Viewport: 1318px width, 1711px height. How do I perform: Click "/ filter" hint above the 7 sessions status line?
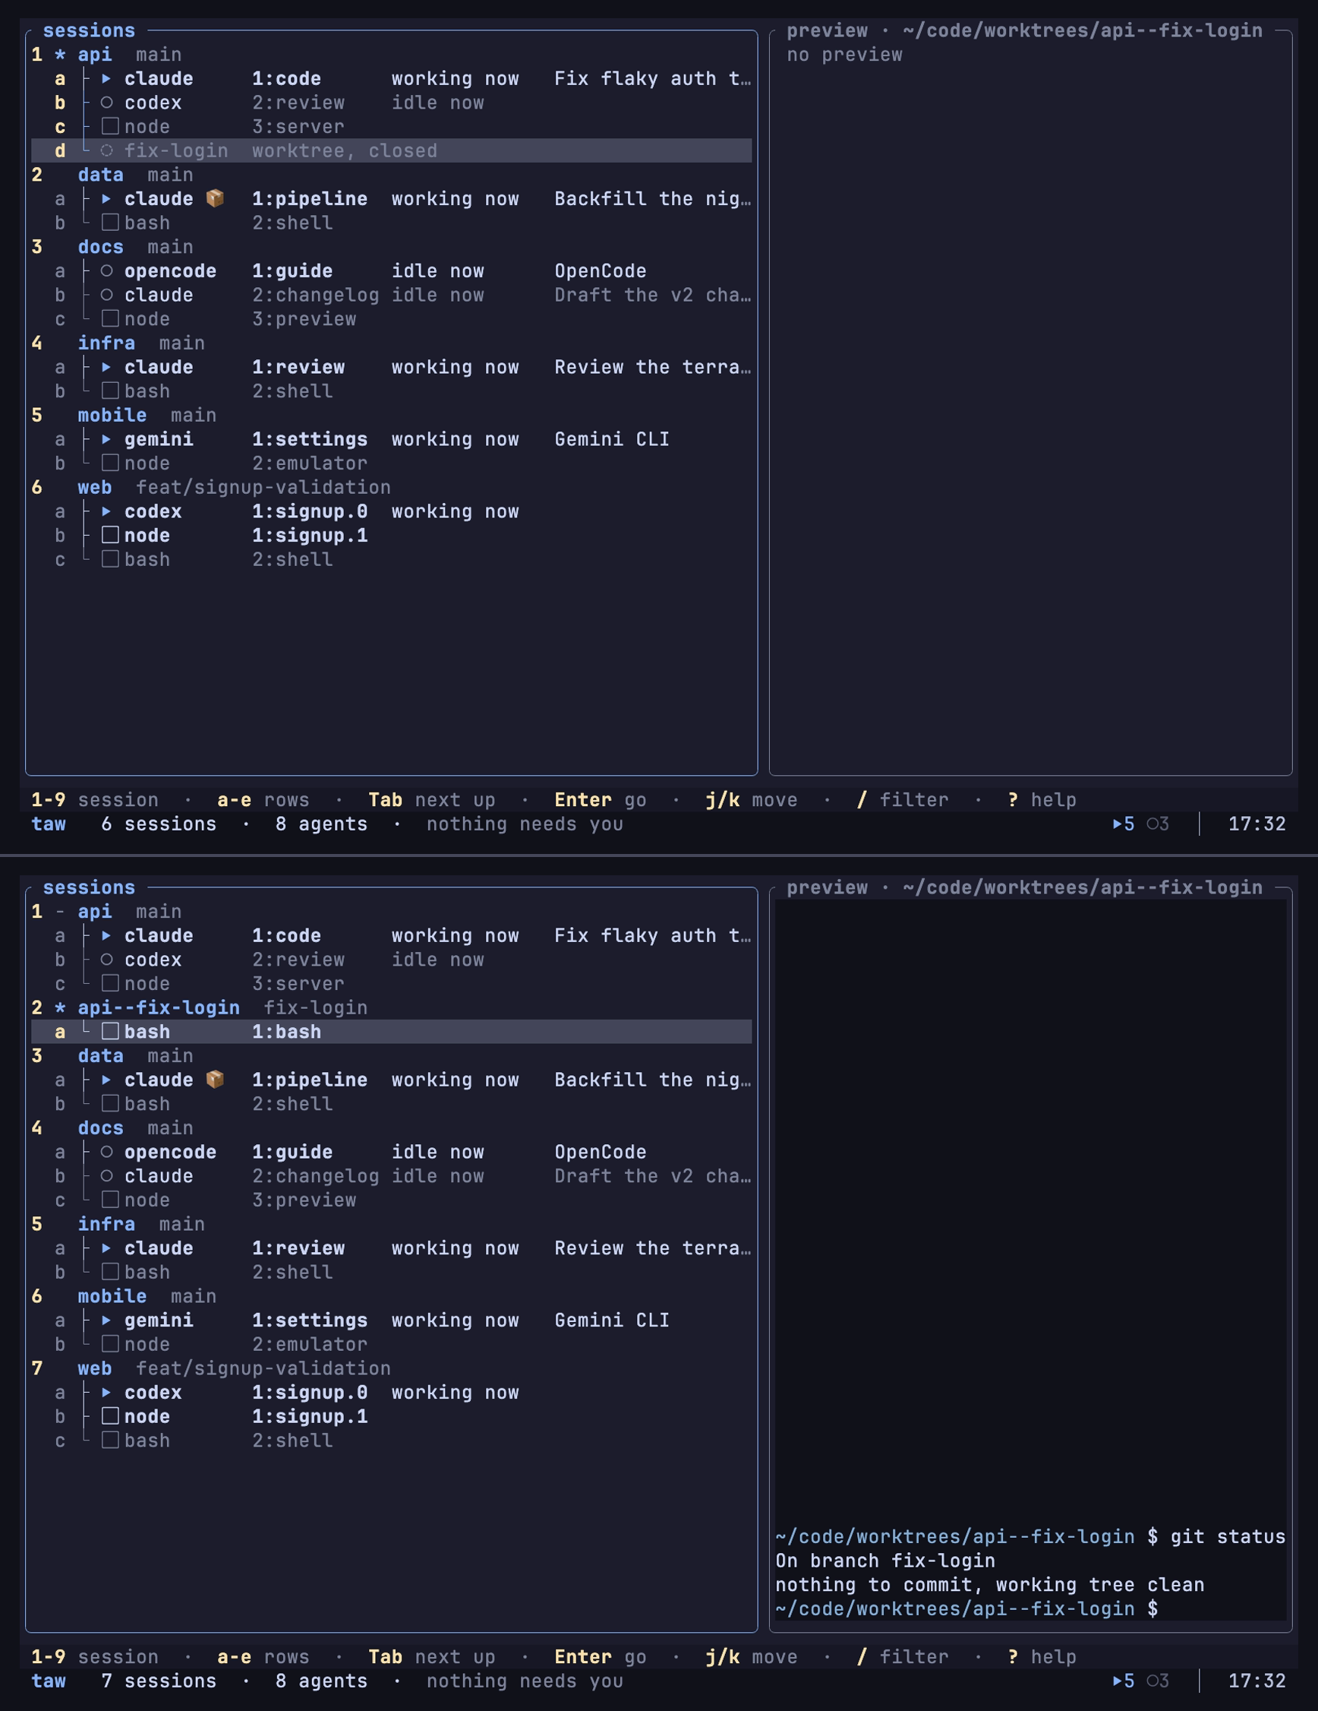coord(903,1657)
